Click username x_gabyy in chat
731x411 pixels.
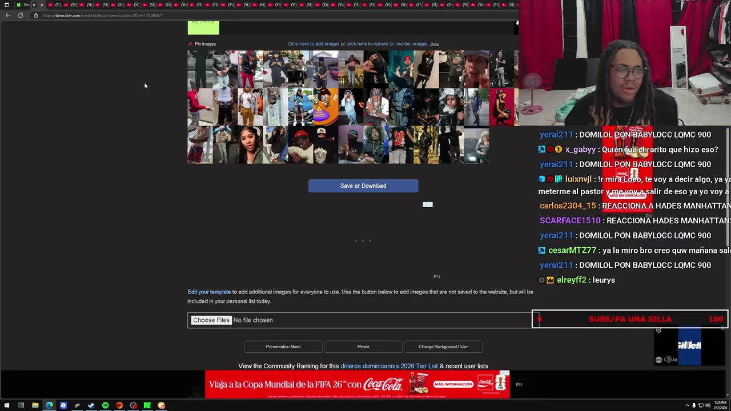[580, 150]
